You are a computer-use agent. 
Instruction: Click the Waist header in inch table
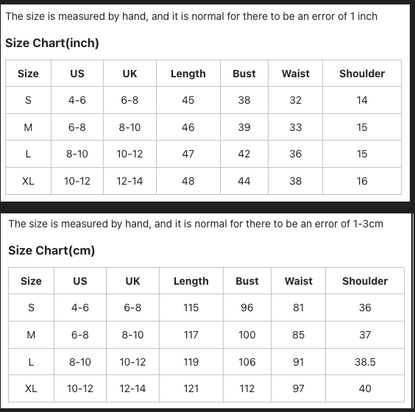295,74
